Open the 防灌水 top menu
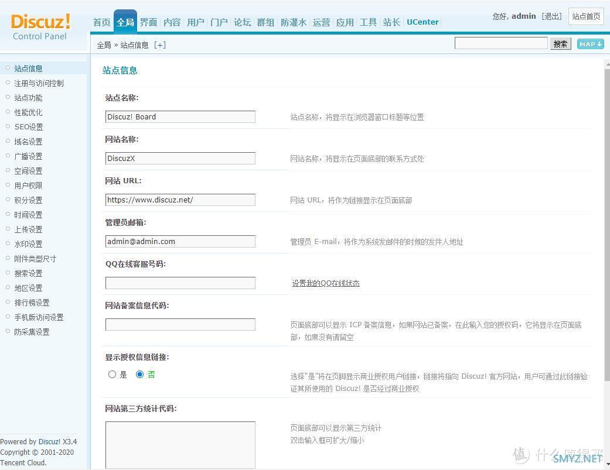This screenshot has width=610, height=470. 294,22
